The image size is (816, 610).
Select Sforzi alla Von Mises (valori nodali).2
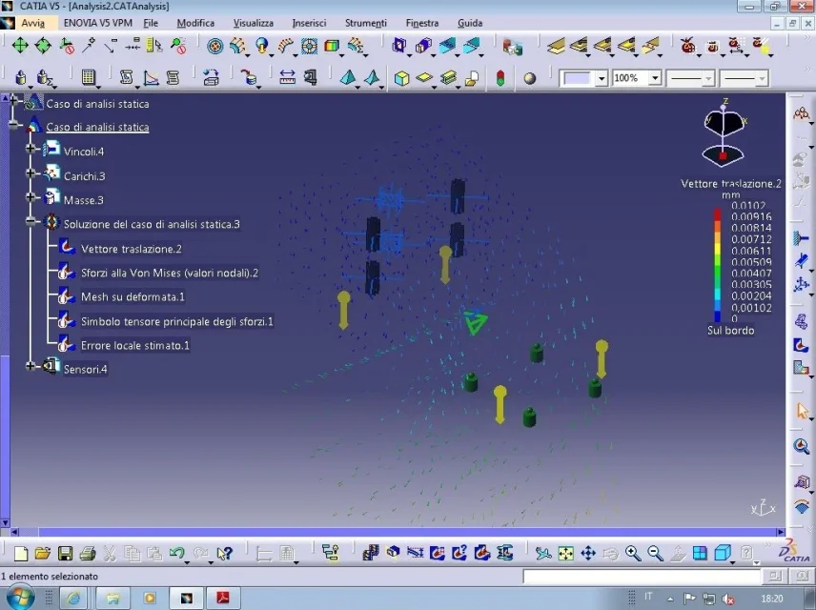click(169, 273)
